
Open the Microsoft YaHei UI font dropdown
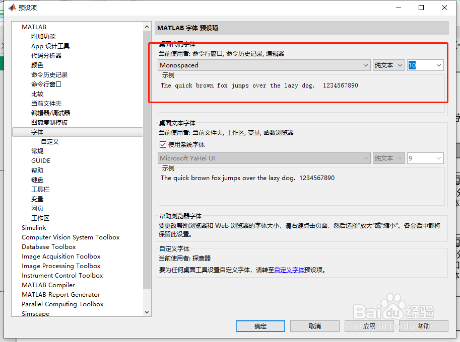coord(264,158)
